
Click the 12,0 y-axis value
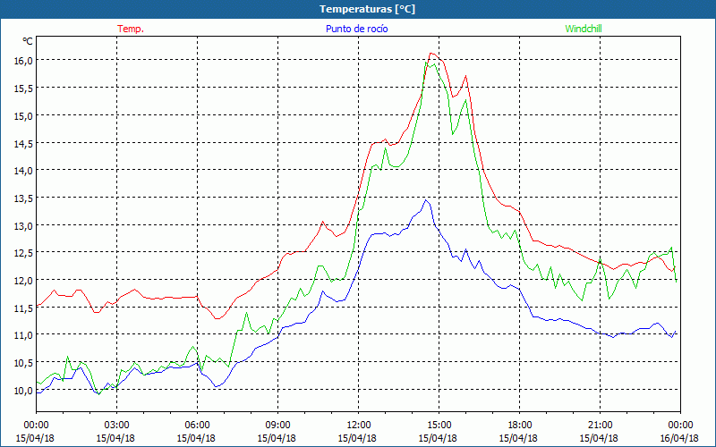[23, 280]
